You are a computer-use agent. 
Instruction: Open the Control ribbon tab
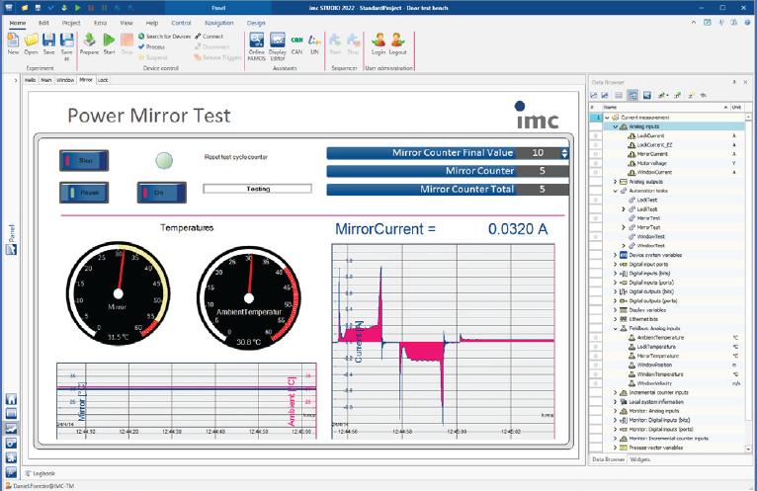181,23
